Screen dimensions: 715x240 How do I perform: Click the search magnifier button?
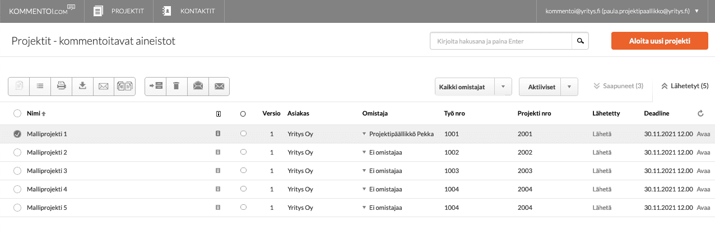tap(580, 41)
